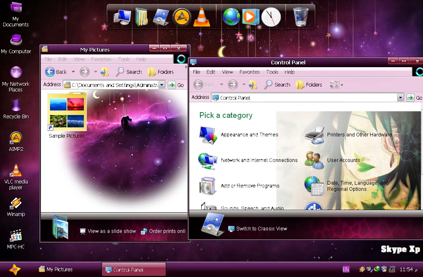Open My Documents desktop icon
Image resolution: width=423 pixels, height=277 pixels.
click(x=16, y=14)
